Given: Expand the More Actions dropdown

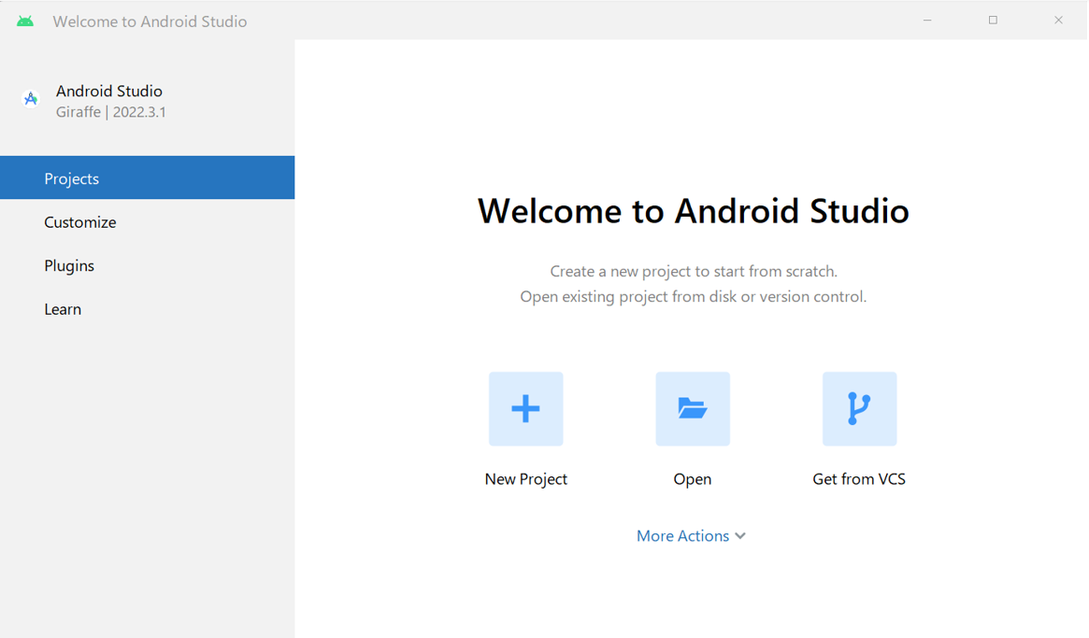Looking at the screenshot, I should (691, 536).
